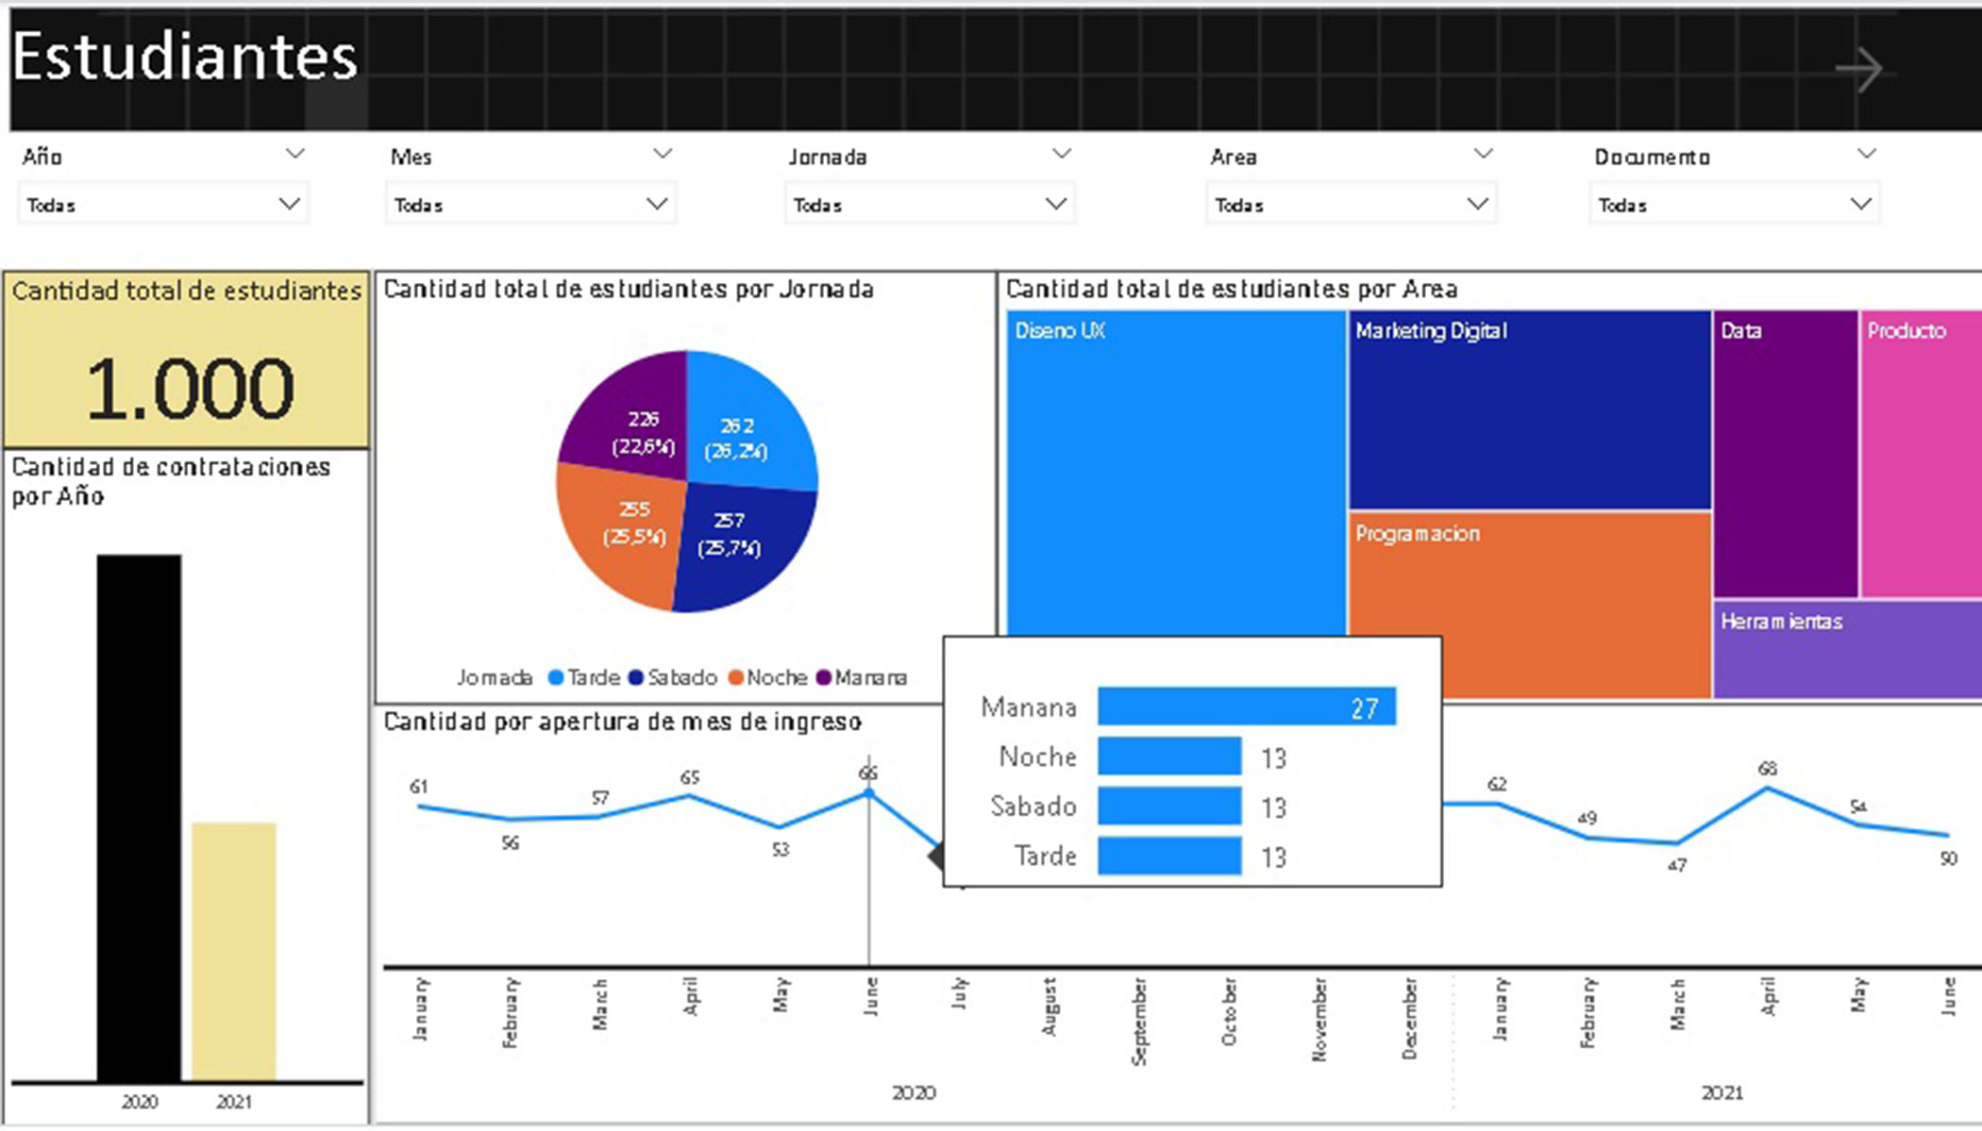Collapse the Año slicer header chevron
Image resolution: width=1982 pixels, height=1131 pixels.
tap(295, 154)
